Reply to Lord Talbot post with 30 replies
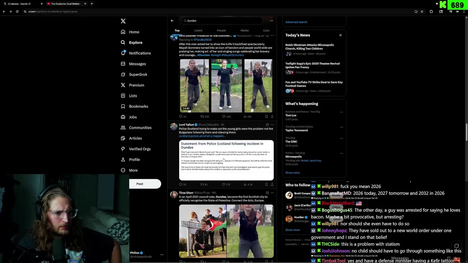 181,184
